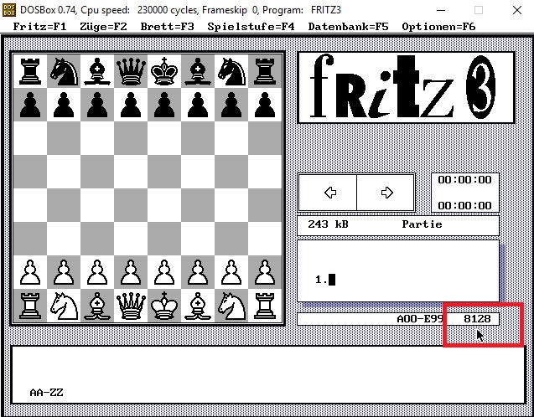
Task: Click the left arrow move-back button
Action: pos(328,193)
